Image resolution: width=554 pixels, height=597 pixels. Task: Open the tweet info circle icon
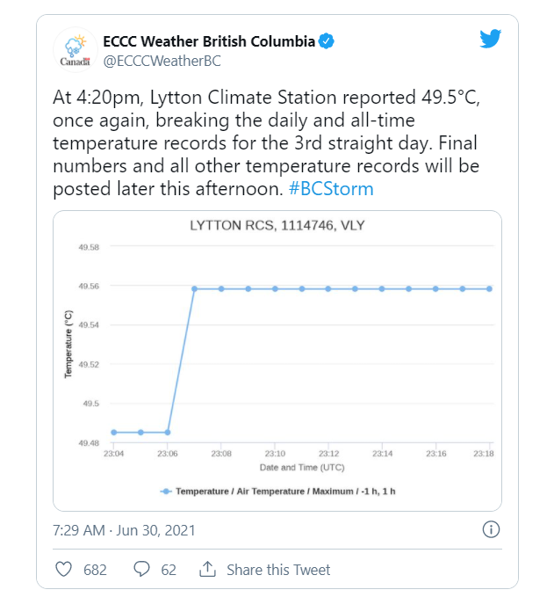(492, 529)
